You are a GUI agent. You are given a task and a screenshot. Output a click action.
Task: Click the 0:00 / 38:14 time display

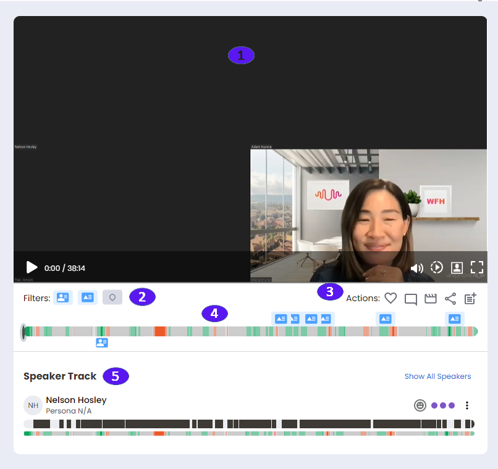click(x=65, y=268)
